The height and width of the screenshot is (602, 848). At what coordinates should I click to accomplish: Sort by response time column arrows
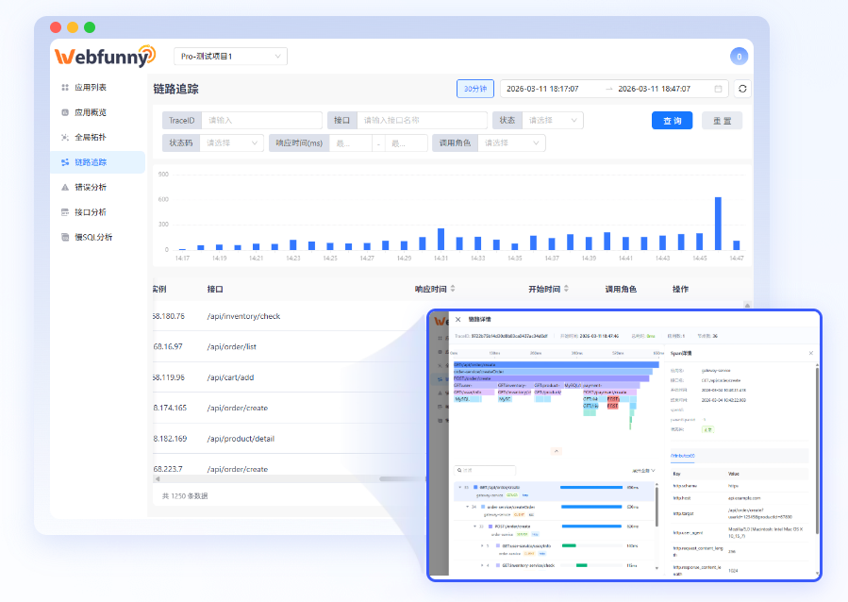click(452, 289)
